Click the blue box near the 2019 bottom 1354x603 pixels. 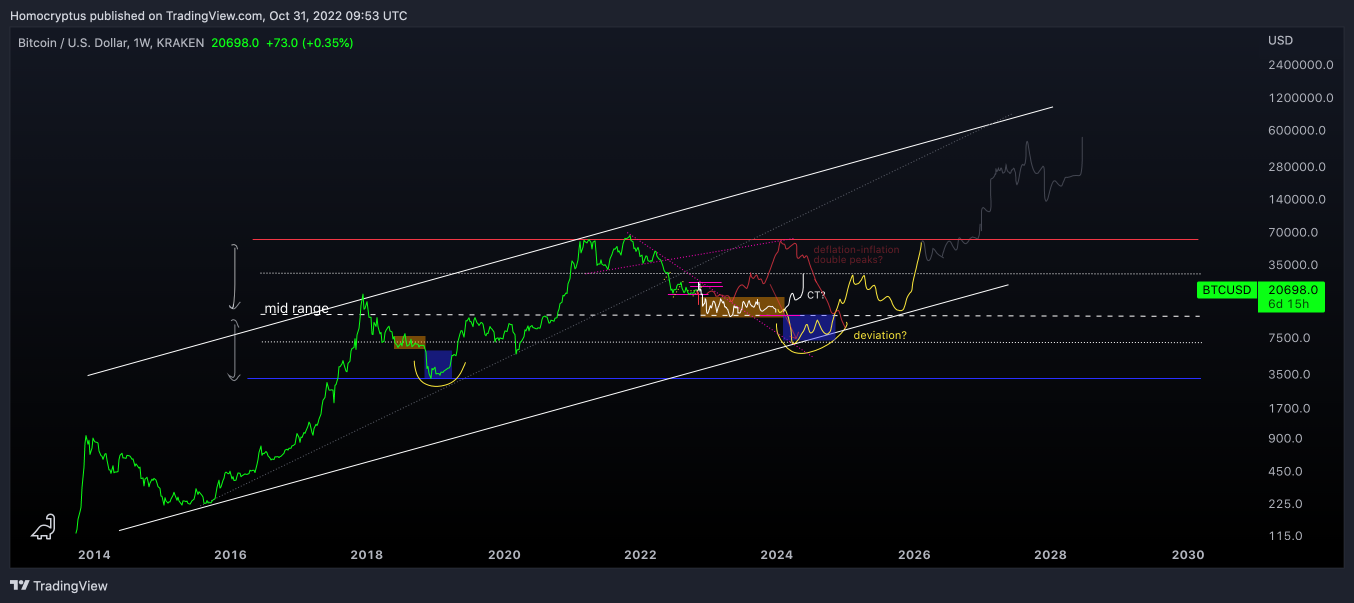(x=438, y=364)
